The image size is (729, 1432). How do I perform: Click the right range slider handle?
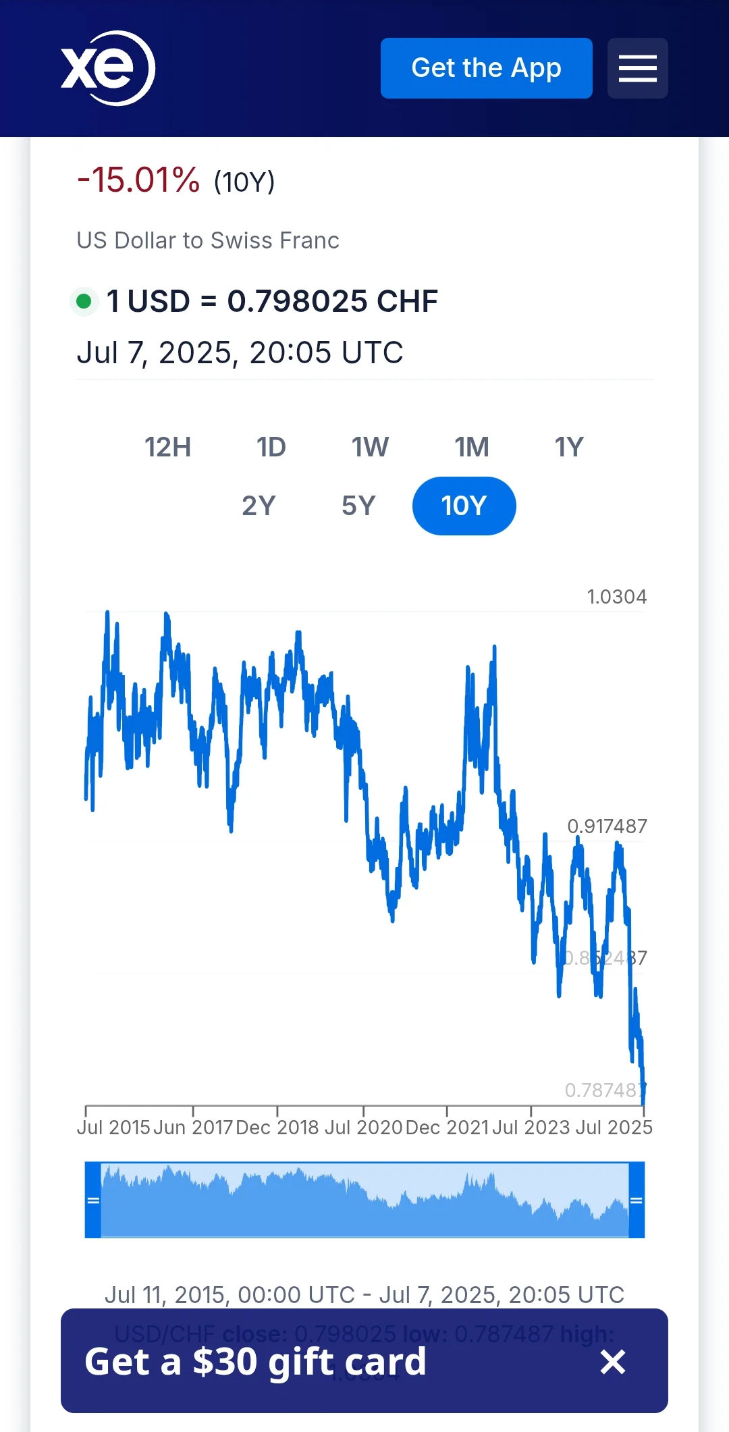coord(637,1200)
